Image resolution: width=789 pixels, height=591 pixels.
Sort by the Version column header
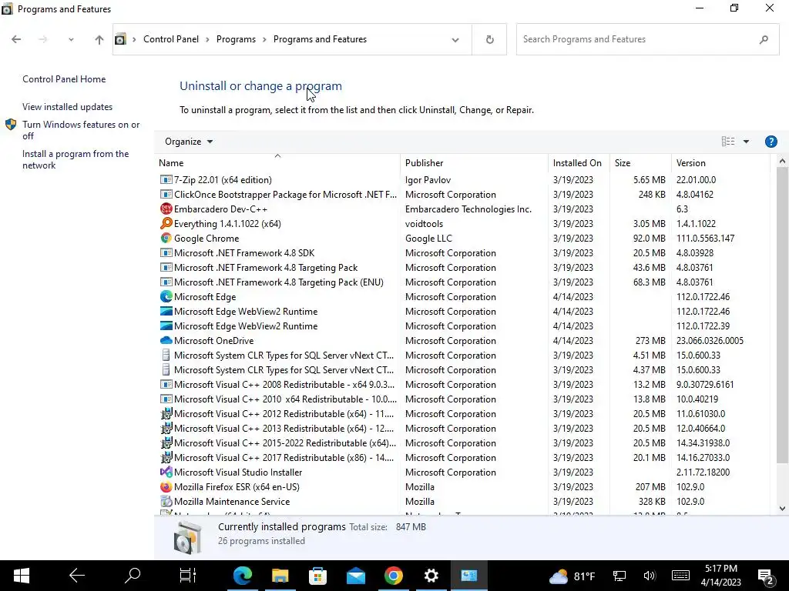pyautogui.click(x=720, y=163)
